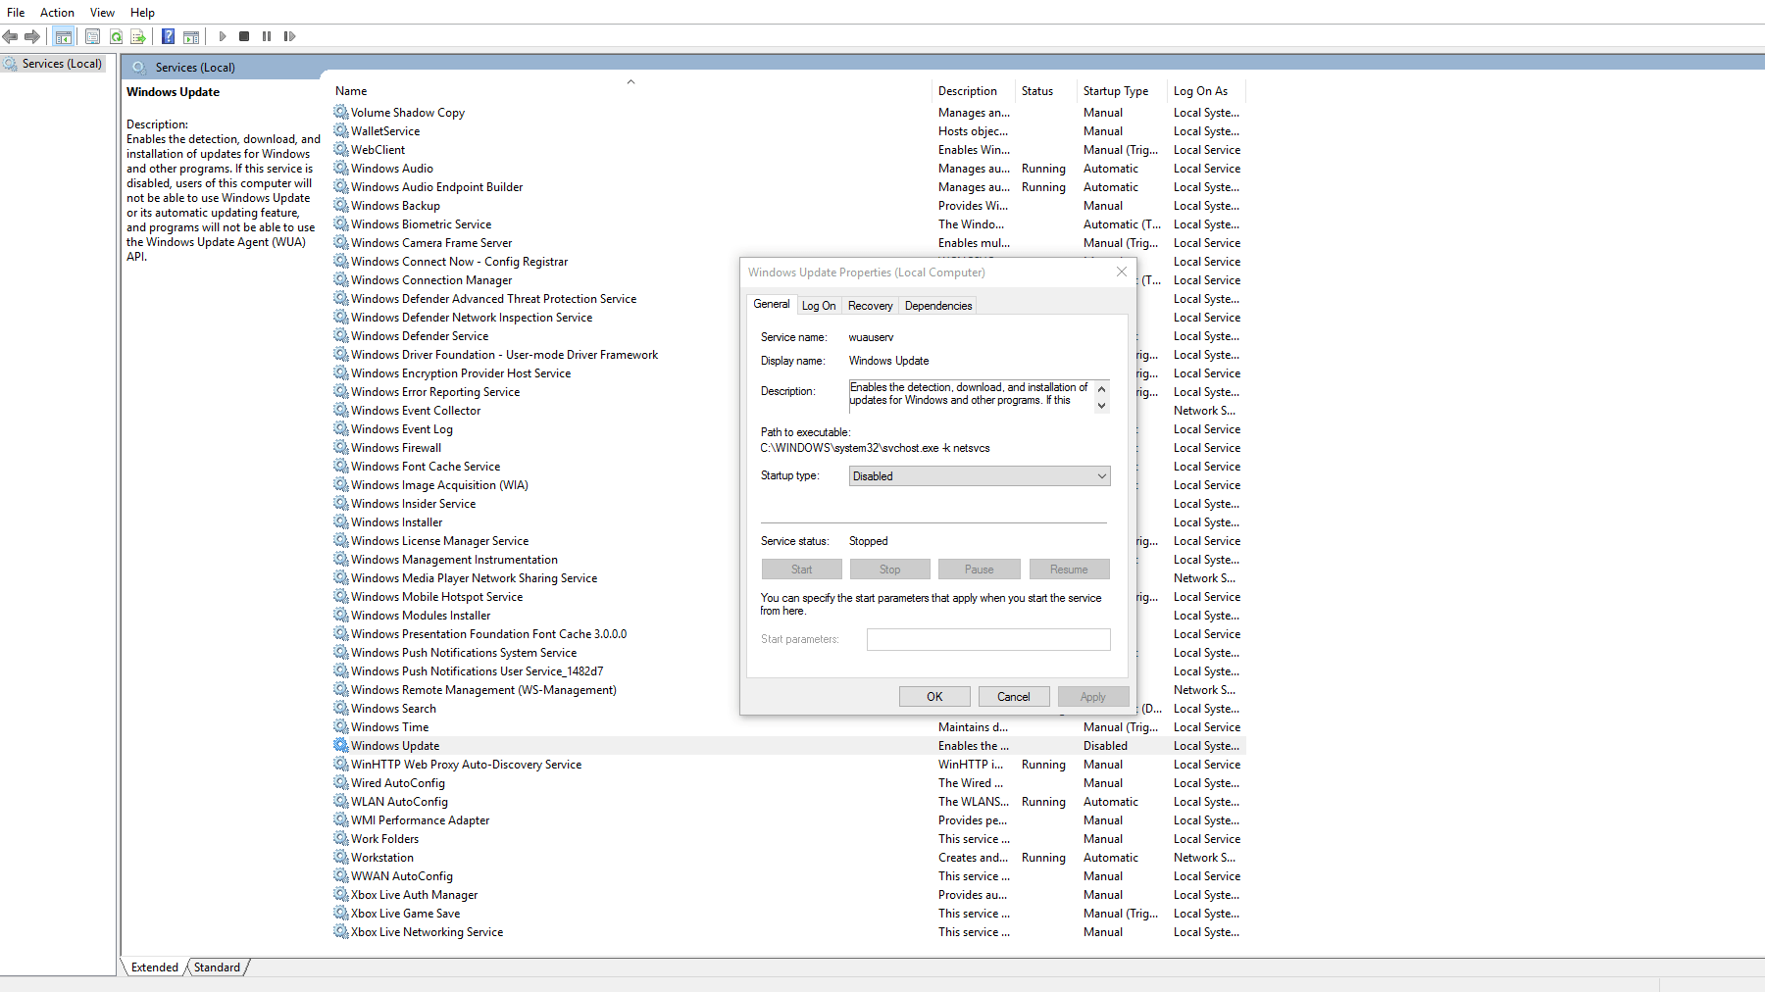Viewport: 1765px width, 992px height.
Task: Click the gear icon beside WLAN AutoConfig
Action: (x=341, y=801)
